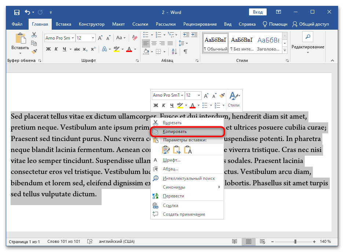The height and width of the screenshot is (252, 344).
Task: Select the Обычный style thumbnail
Action: pyautogui.click(x=215, y=44)
